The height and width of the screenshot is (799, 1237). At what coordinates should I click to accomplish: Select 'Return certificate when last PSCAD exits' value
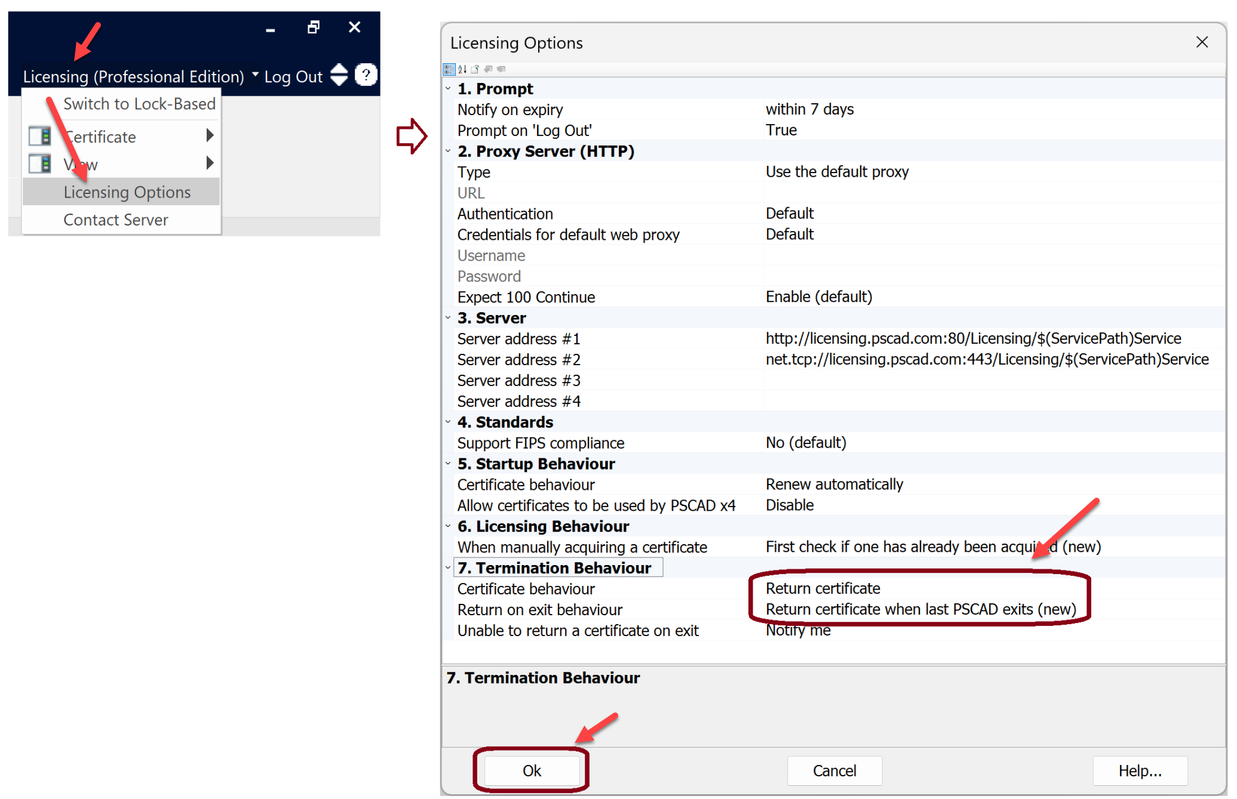coord(994,610)
